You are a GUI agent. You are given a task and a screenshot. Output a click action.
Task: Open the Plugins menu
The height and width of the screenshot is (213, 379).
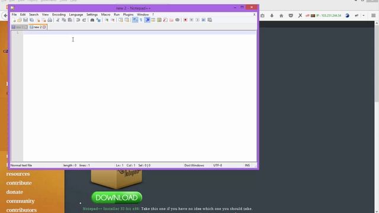coord(129,14)
